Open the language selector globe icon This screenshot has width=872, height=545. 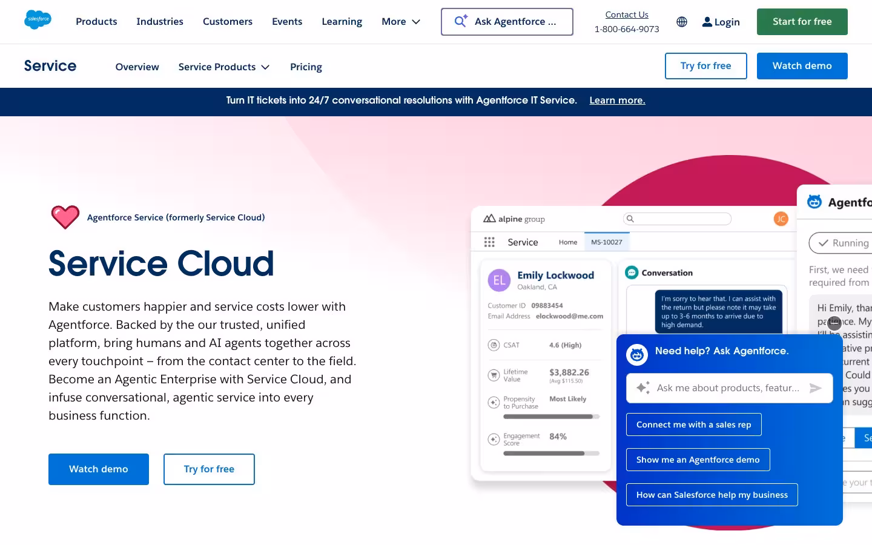(682, 22)
